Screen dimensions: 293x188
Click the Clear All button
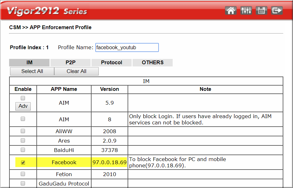76,71
